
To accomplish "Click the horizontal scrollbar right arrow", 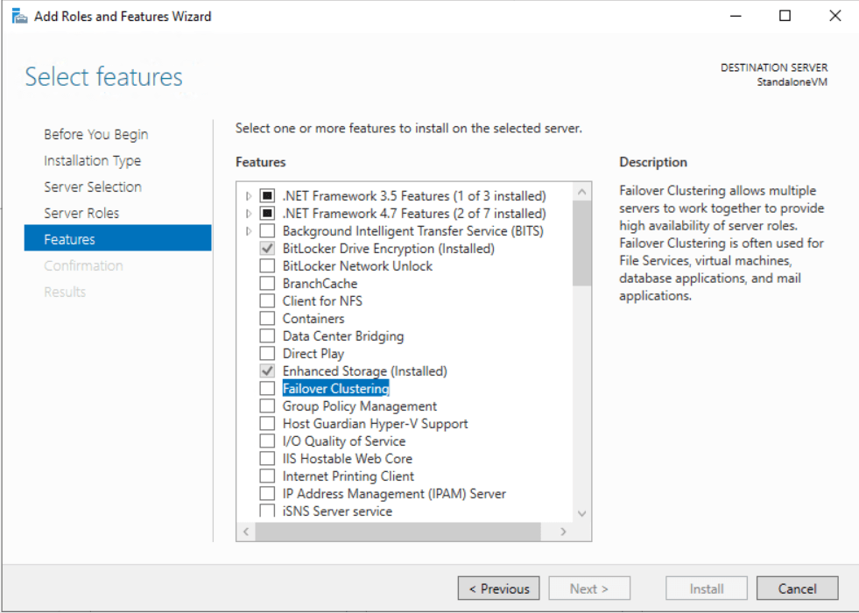I will click(x=563, y=532).
